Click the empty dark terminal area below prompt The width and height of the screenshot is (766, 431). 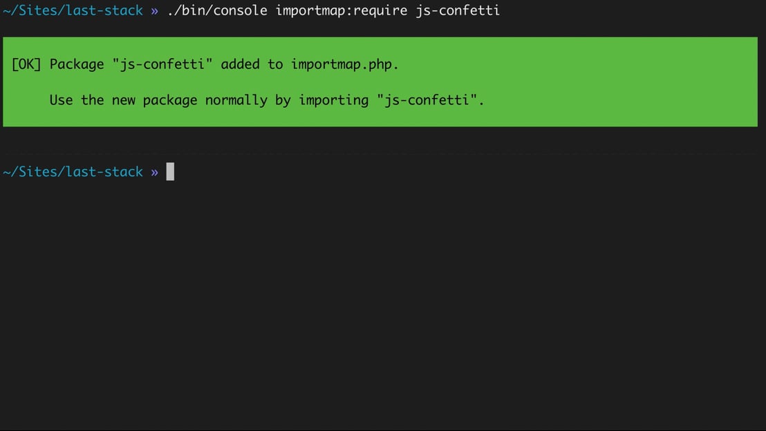tap(383, 303)
